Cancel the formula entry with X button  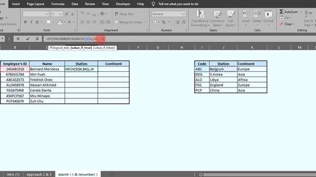18,39
